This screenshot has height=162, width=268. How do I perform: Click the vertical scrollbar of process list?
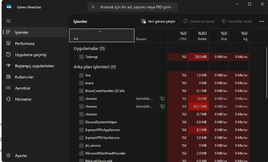coord(267,72)
